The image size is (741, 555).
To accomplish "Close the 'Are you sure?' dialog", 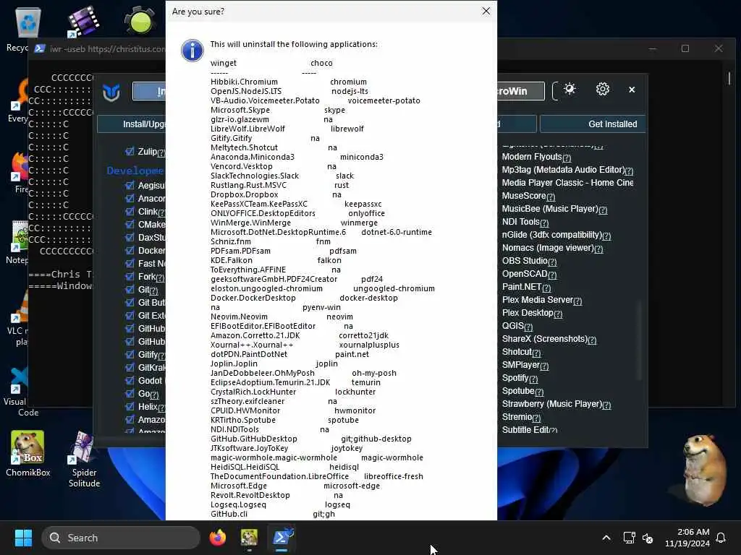I will (486, 11).
